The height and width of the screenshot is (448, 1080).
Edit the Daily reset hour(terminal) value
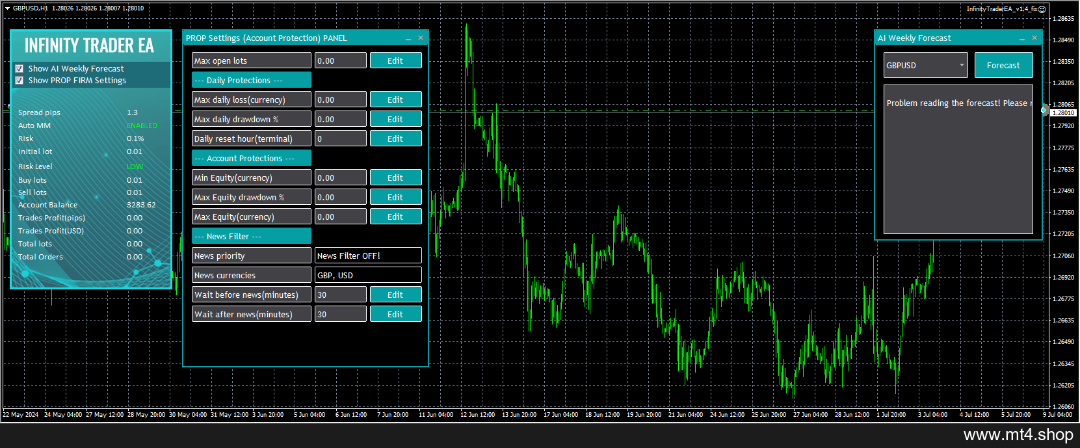395,138
